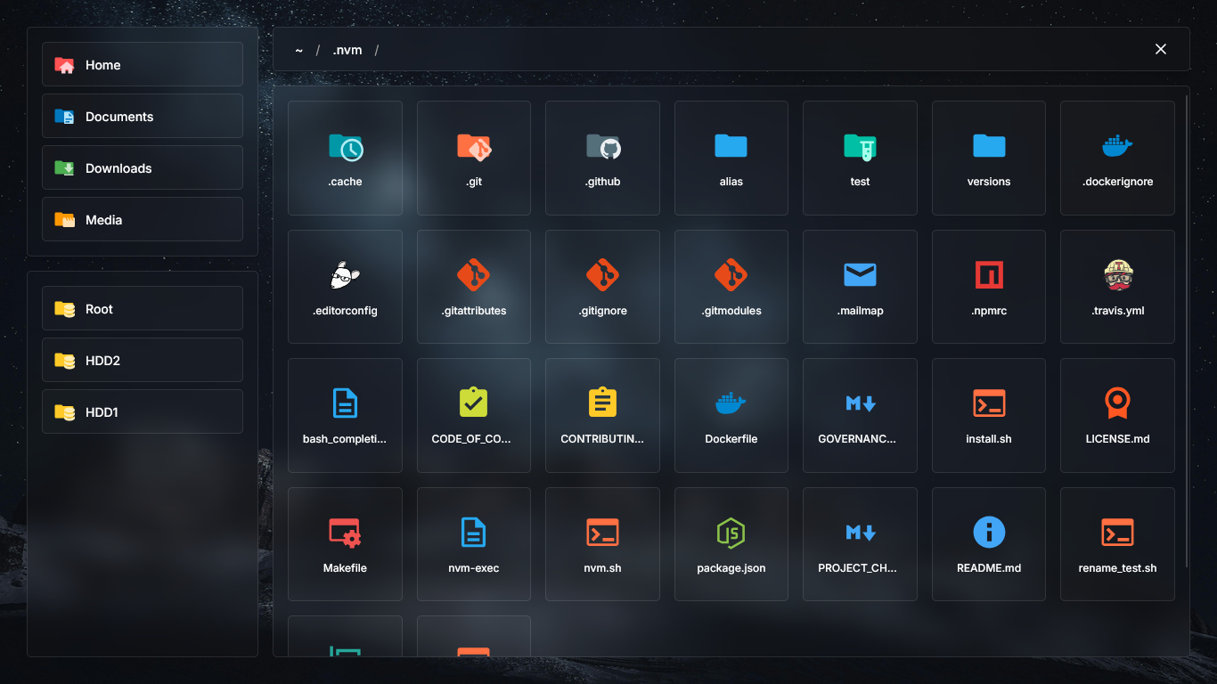Select the .npmrc npm icon

pos(989,275)
